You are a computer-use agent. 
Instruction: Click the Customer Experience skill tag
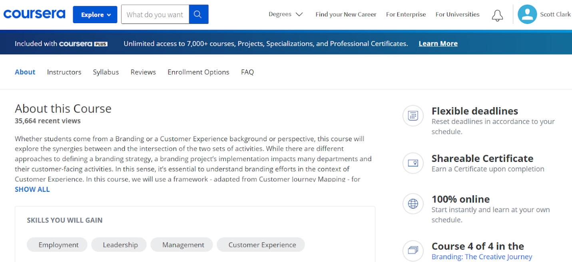tap(262, 245)
